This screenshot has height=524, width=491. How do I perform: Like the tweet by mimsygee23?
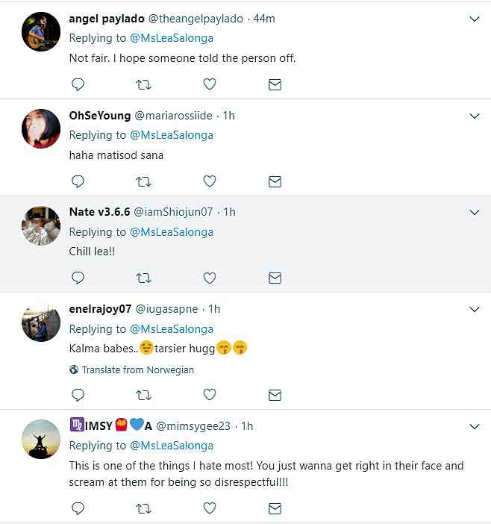(x=210, y=508)
